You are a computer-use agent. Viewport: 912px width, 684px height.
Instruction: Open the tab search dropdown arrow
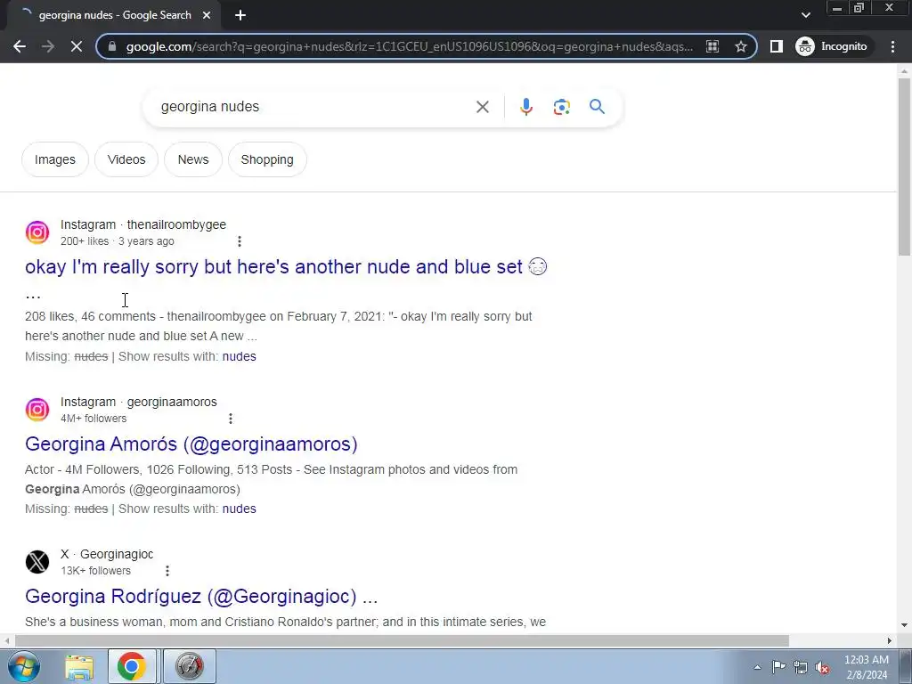coord(805,15)
